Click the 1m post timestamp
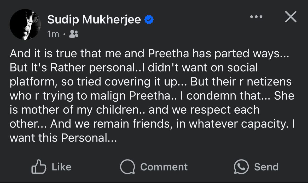Viewport: 308px width, 183px height. pyautogui.click(x=54, y=34)
